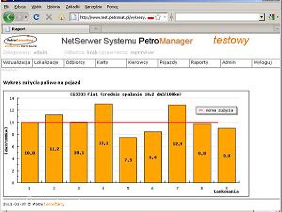
Task: Click the green browser Back button
Action: click(x=9, y=17)
